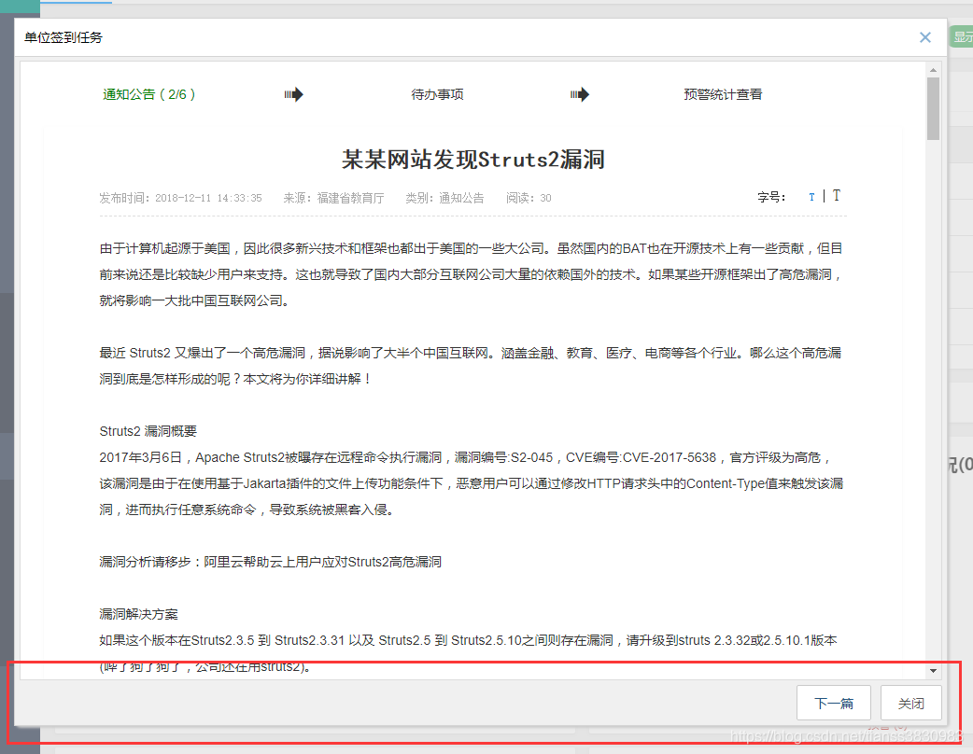
Task: Click scrollbar up arrow in dialog
Action: click(933, 70)
